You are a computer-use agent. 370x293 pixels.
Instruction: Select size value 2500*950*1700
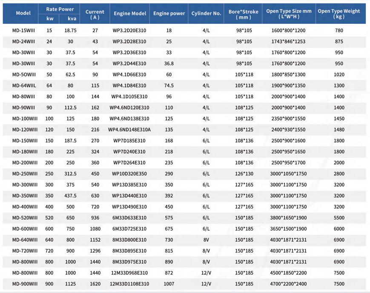click(288, 162)
